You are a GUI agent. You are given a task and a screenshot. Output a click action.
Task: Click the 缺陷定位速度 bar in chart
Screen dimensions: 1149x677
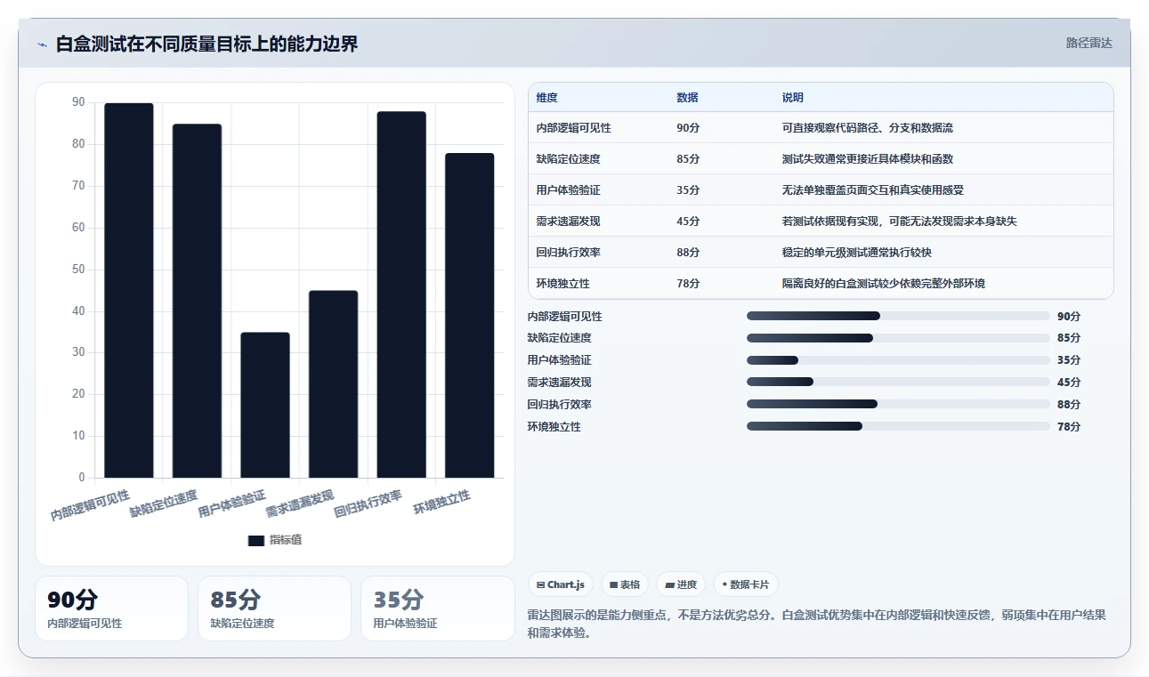pyautogui.click(x=197, y=301)
